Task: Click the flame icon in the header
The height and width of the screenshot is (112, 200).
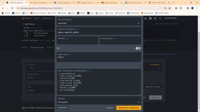Action: pos(155,18)
